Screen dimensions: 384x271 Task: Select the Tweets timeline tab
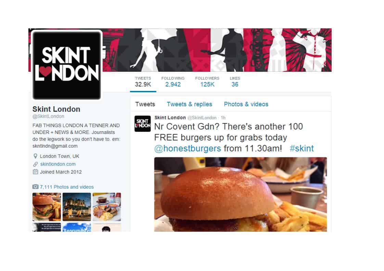(x=145, y=104)
